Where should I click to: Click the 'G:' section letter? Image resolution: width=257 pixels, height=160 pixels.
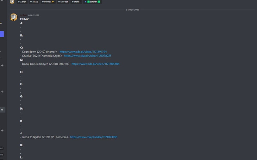[x=21, y=96]
